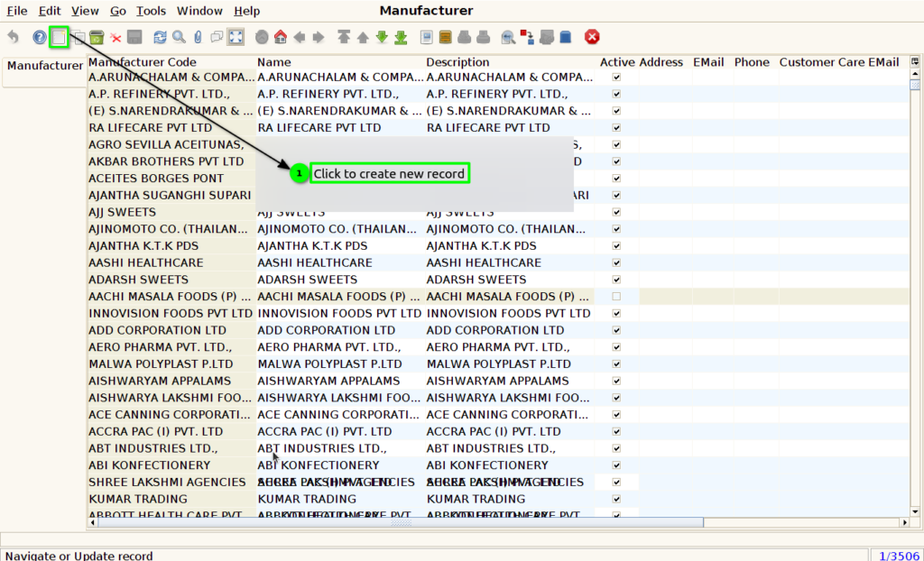Viewport: 924px width, 561px height.
Task: Toggle Active checkbox for KUMAR TRADING
Action: [616, 499]
